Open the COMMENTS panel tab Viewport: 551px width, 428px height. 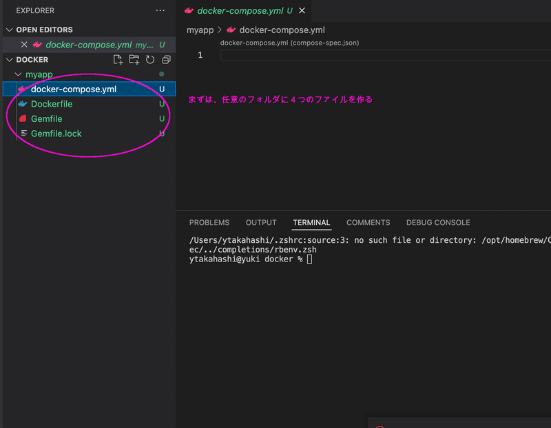[x=368, y=223]
